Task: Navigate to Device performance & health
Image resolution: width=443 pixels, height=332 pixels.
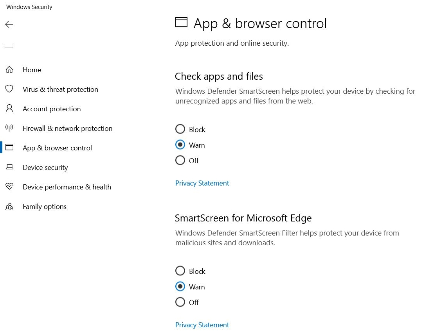Action: click(67, 187)
